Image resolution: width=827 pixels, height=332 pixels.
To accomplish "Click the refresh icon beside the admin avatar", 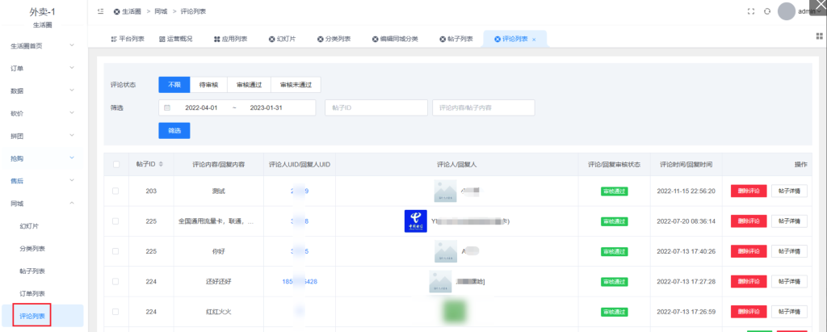I will pos(766,11).
